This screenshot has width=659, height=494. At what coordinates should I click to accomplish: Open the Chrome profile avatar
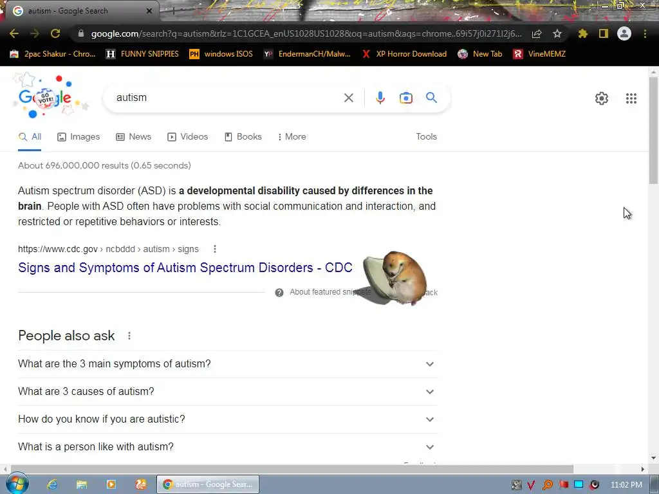coord(624,33)
